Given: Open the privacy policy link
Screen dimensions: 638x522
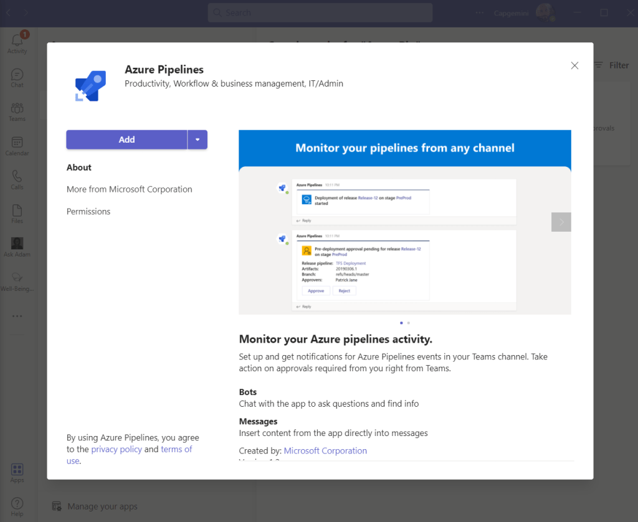Looking at the screenshot, I should pyautogui.click(x=117, y=449).
